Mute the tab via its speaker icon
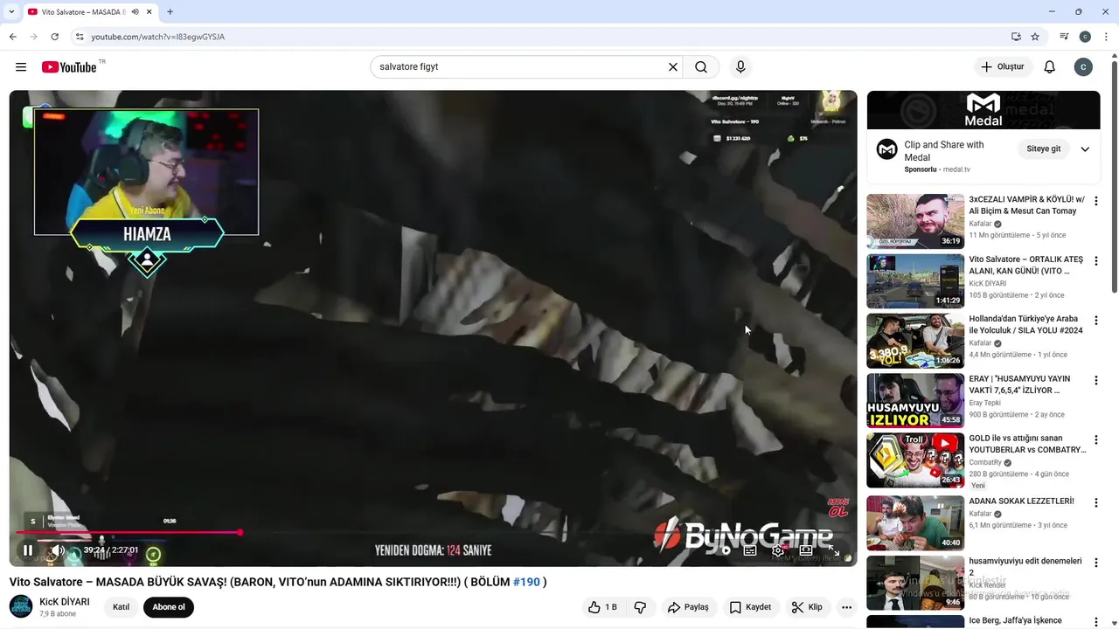Screen dimensions: 1119x629 [136, 12]
